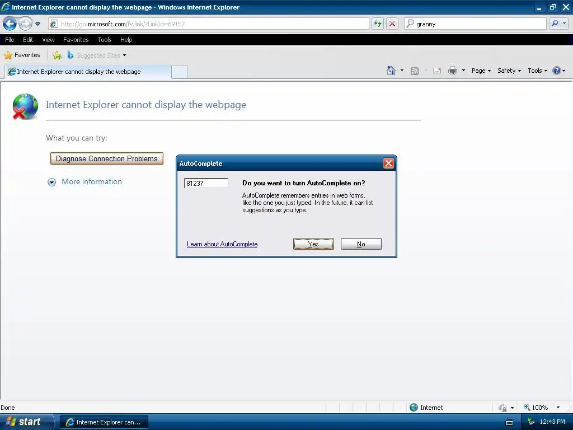
Task: Open the Favorites menu in the menu bar
Action: [x=76, y=40]
